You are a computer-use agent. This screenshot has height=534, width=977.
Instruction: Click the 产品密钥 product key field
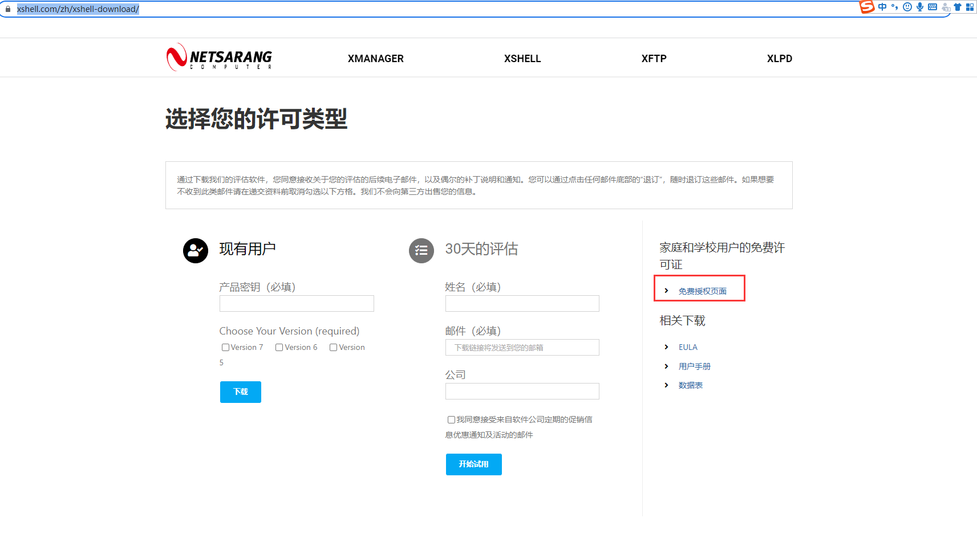point(297,303)
